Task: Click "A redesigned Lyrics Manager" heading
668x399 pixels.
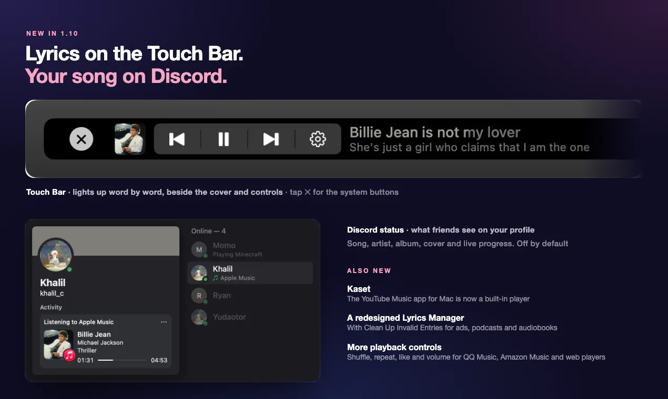Action: 406,318
